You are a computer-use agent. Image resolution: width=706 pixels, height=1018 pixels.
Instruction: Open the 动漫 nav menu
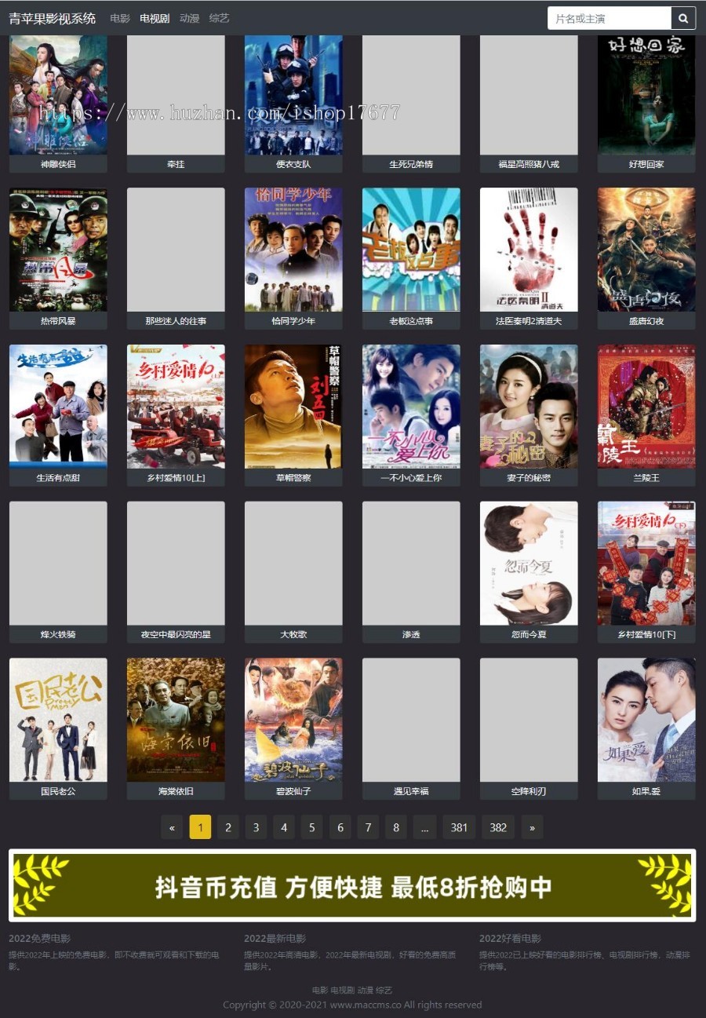tap(189, 18)
